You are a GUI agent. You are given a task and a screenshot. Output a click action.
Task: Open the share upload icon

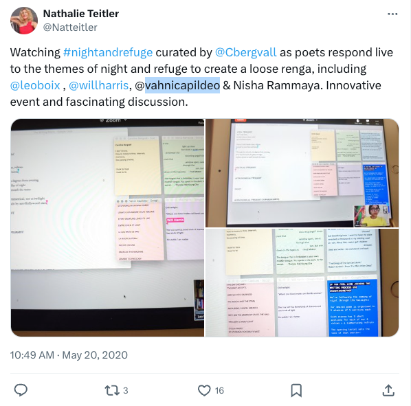click(x=388, y=390)
